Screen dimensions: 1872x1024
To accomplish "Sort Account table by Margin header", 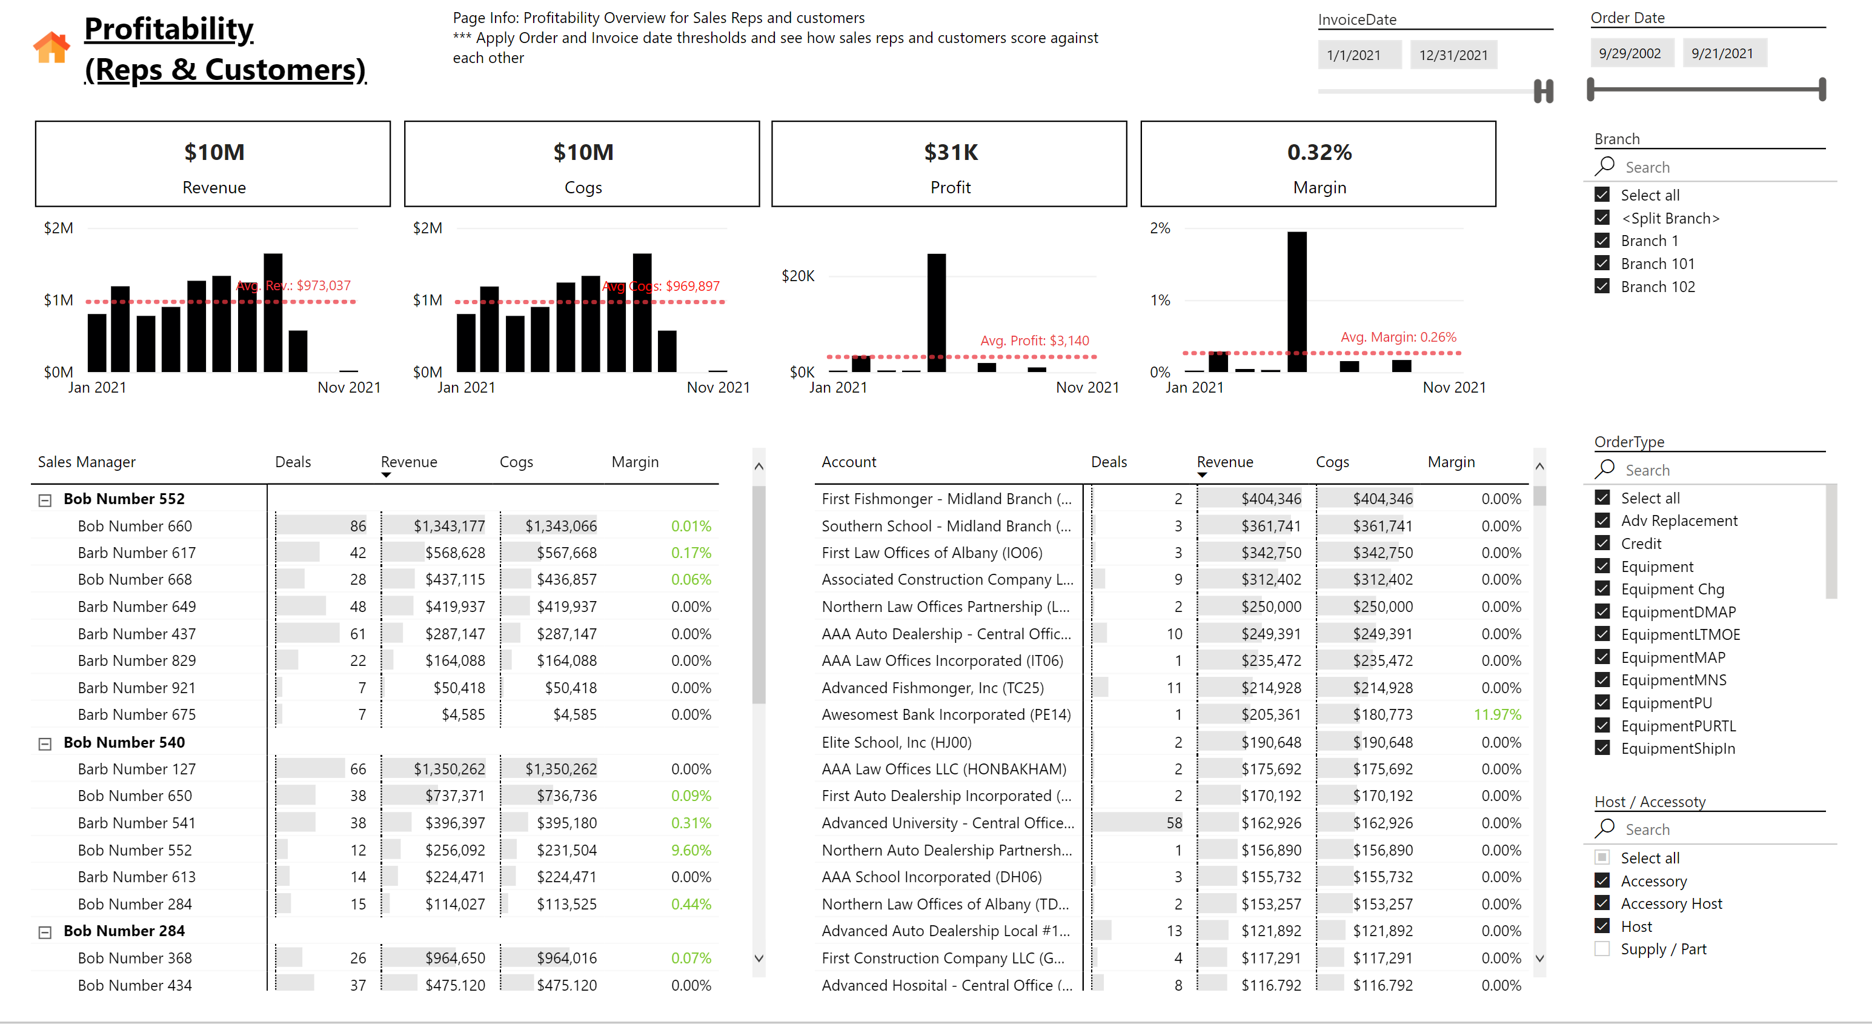I will (1451, 462).
